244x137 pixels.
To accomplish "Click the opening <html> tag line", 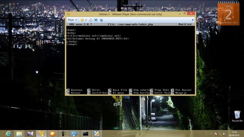I will 71,30.
